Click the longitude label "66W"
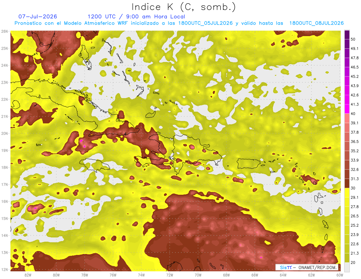 click(x=255, y=275)
